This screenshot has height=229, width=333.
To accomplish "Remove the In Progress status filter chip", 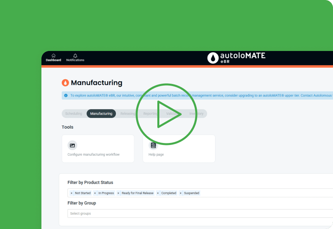I will pyautogui.click(x=95, y=193).
